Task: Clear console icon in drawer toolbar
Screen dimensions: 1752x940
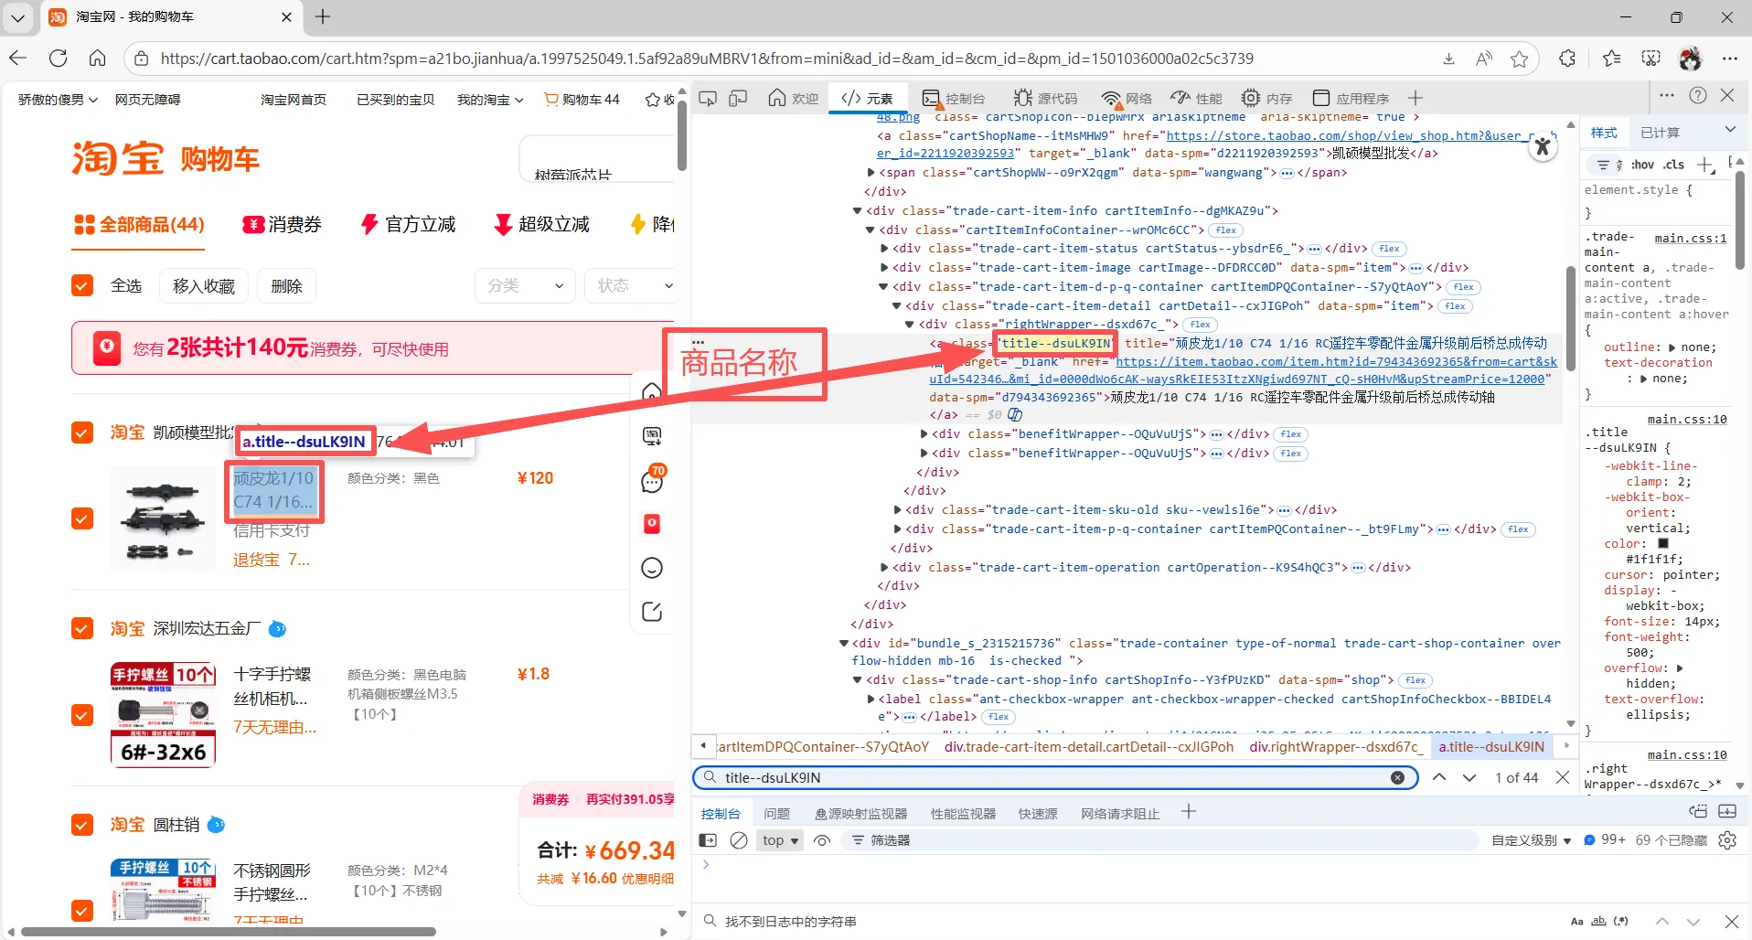Action: tap(739, 840)
